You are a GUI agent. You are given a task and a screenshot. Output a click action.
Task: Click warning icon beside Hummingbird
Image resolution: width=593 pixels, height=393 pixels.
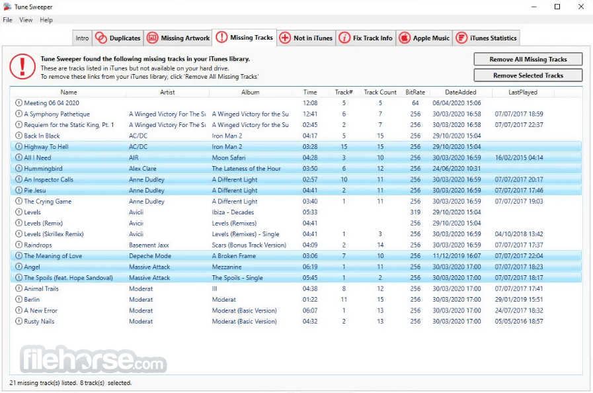19,168
